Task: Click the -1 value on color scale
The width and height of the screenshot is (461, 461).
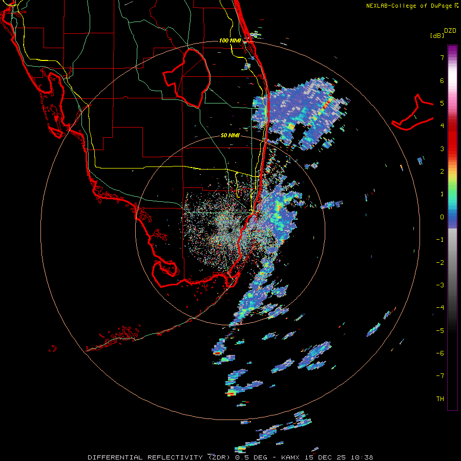Action: pos(440,240)
